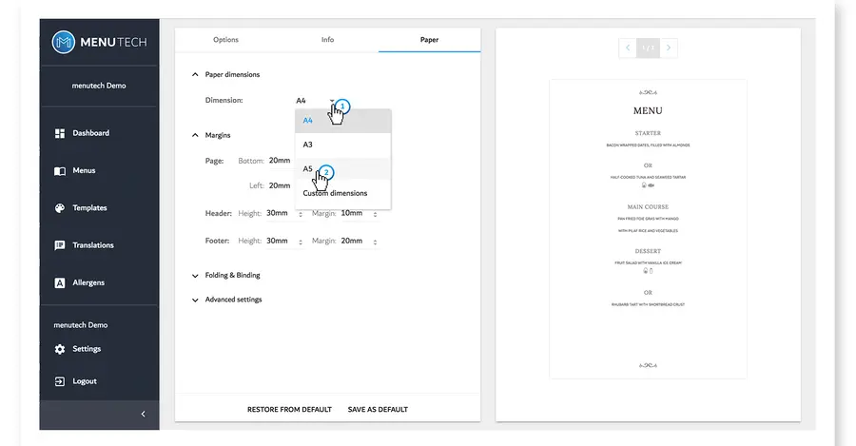Click the Settings gear icon

tap(60, 349)
